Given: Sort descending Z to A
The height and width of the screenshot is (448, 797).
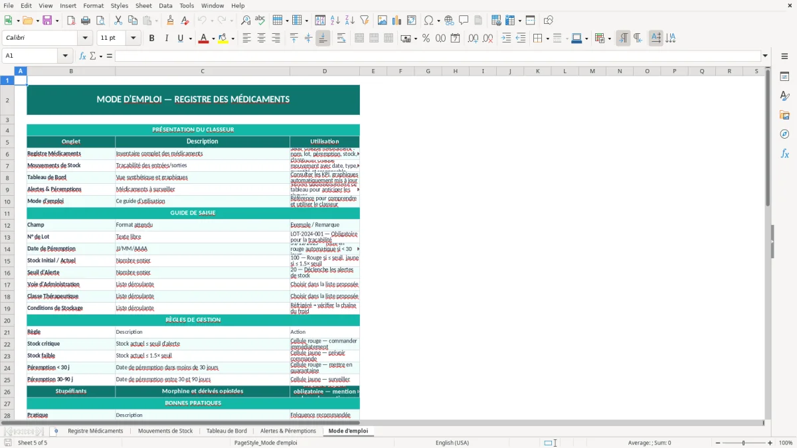Looking at the screenshot, I should (350, 21).
